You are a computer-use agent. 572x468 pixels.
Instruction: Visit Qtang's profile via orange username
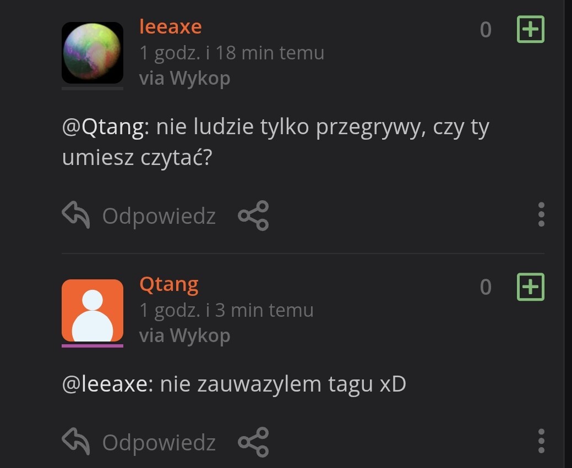(169, 285)
